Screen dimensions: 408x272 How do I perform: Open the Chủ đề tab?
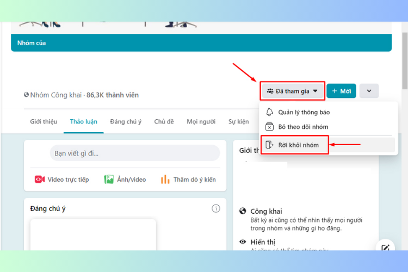164,121
